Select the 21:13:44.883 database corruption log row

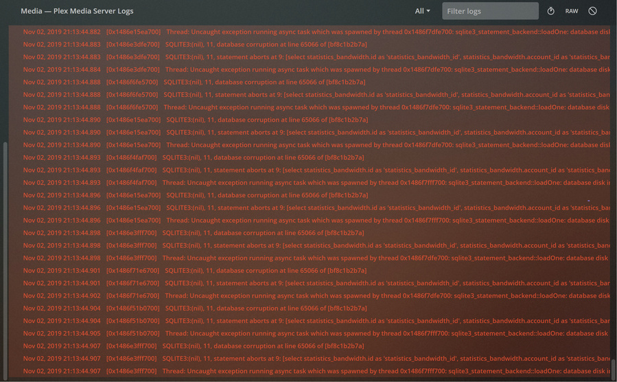click(310, 45)
